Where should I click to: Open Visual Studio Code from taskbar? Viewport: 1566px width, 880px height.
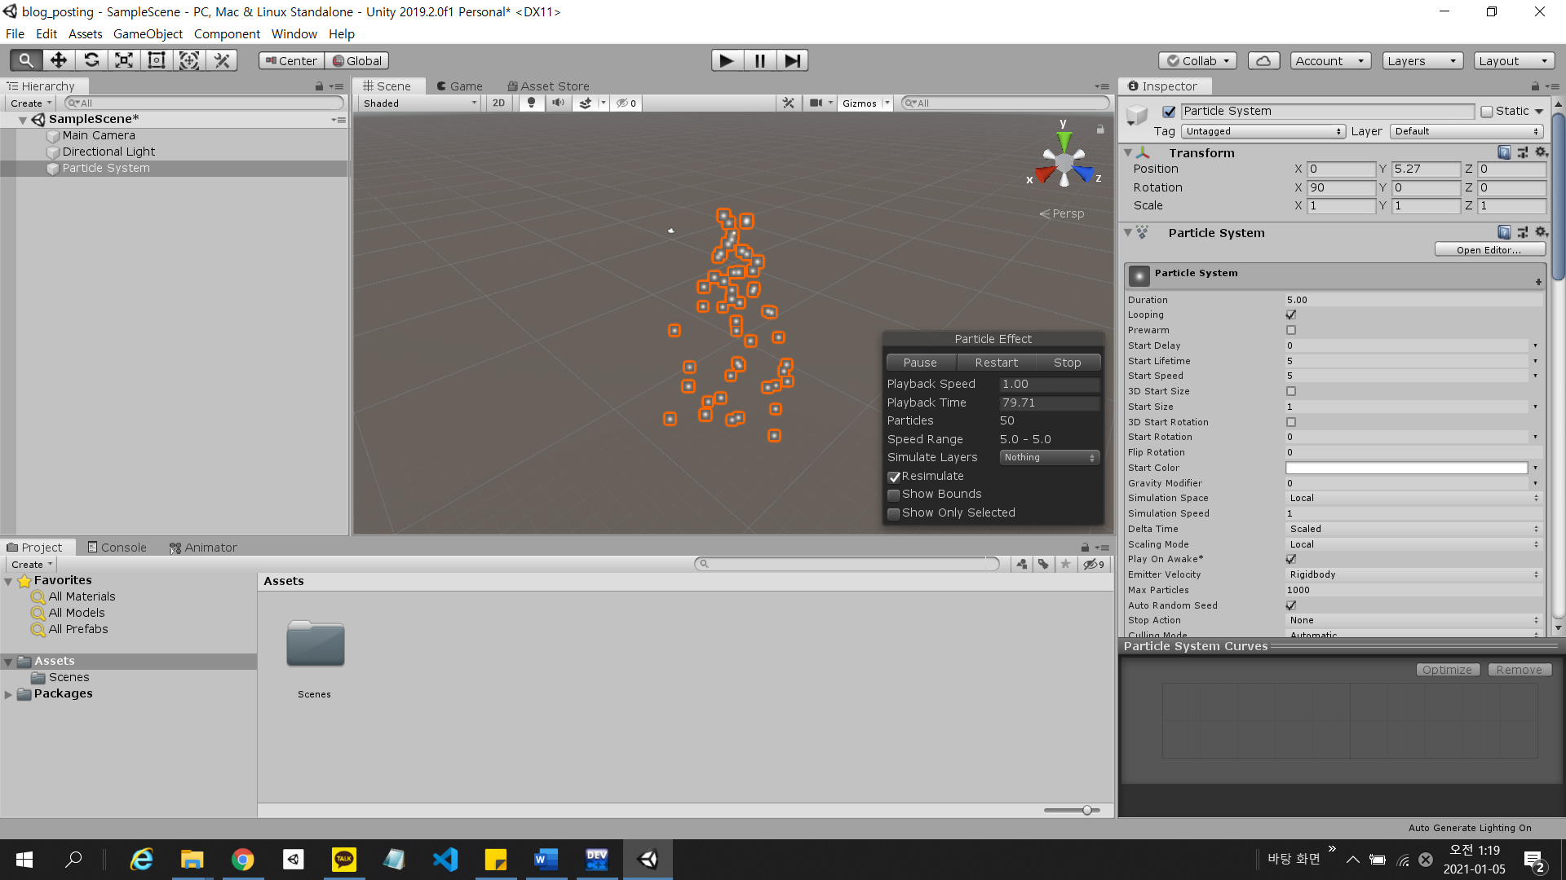[x=445, y=859]
